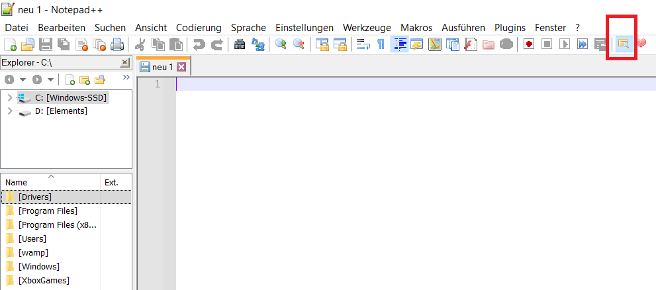
Task: Toggle word wrap in the toolbar
Action: [x=363, y=44]
